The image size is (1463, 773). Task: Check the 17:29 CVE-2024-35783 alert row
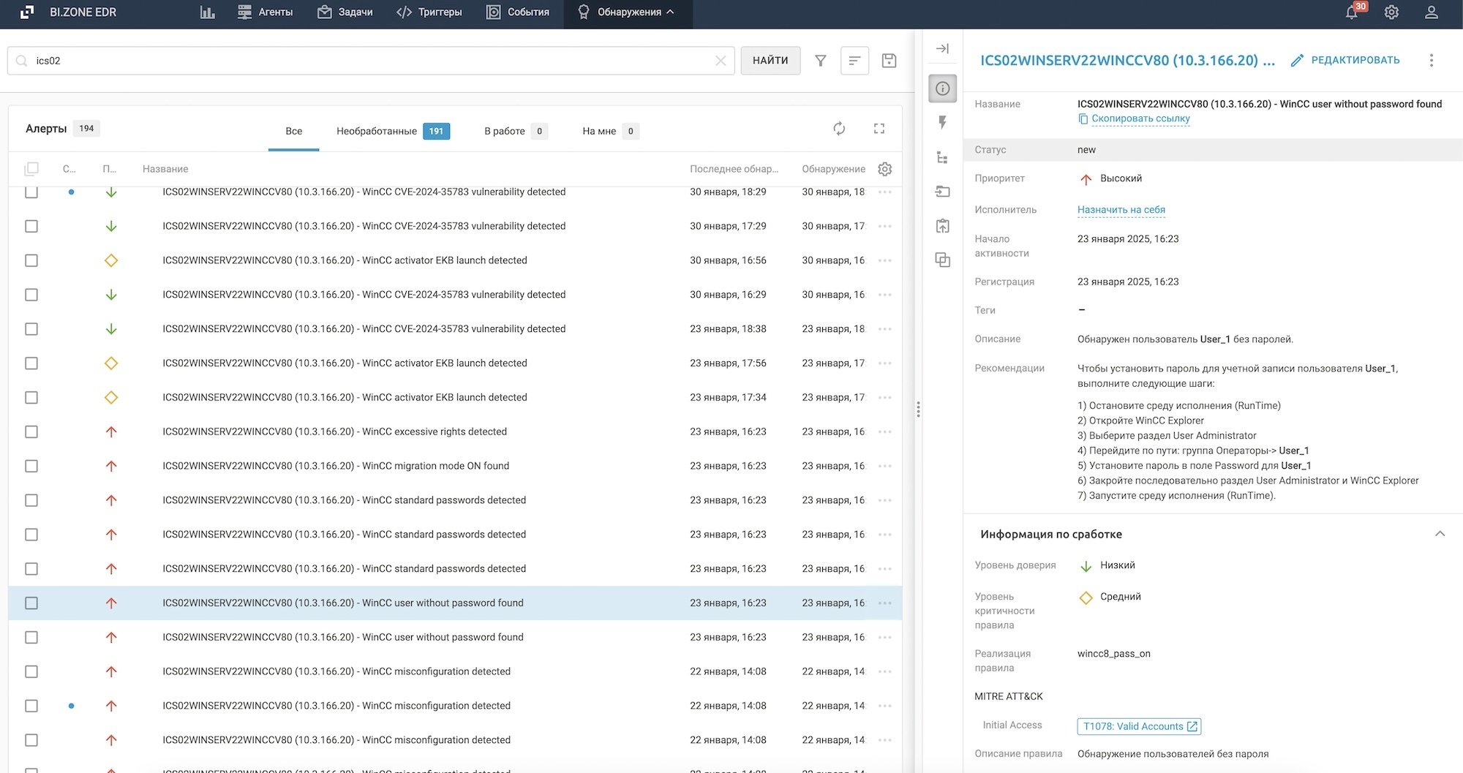(31, 227)
